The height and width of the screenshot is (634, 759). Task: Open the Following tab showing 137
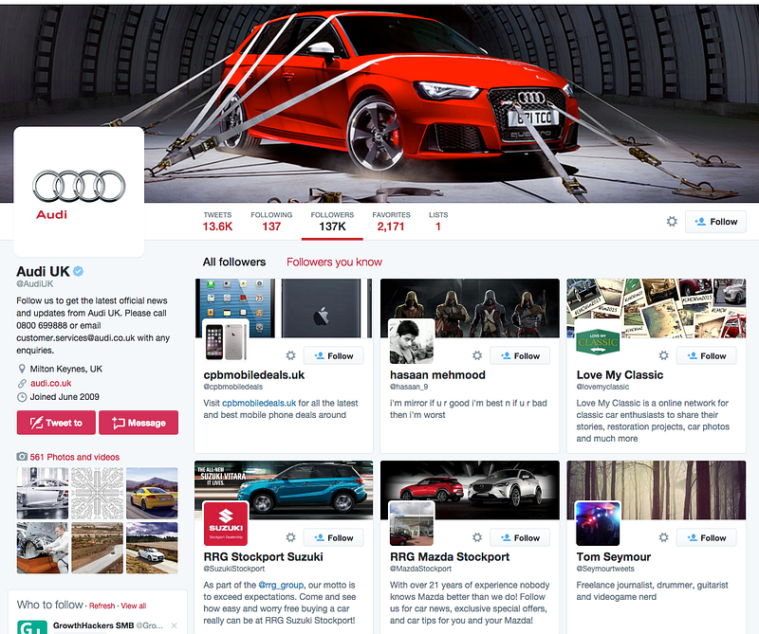[x=271, y=222]
